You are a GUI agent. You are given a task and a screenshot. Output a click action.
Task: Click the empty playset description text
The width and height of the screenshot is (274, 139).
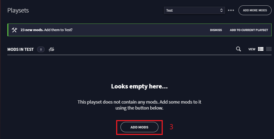[x=139, y=105]
